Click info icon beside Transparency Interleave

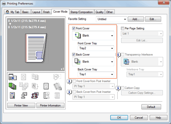[x=118, y=55]
